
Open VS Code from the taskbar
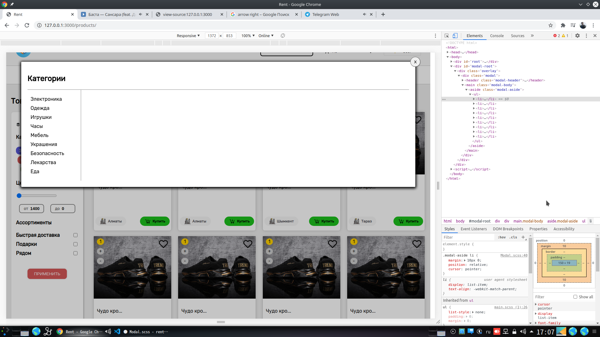117,331
